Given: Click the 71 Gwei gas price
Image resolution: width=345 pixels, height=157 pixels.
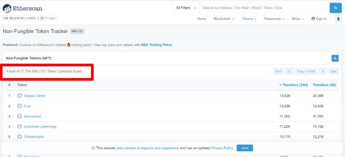Looking at the screenshot, I should pos(48,18).
